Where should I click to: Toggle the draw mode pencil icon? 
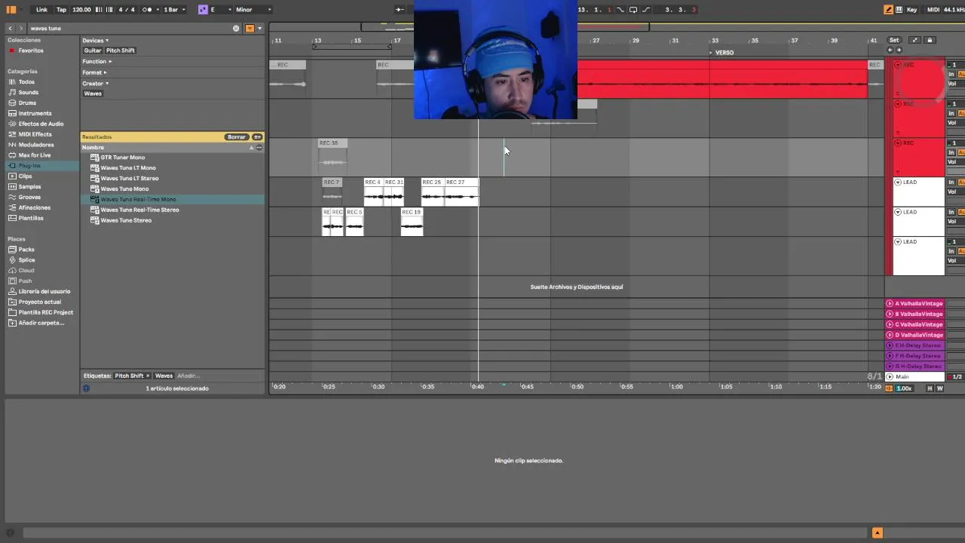(889, 10)
